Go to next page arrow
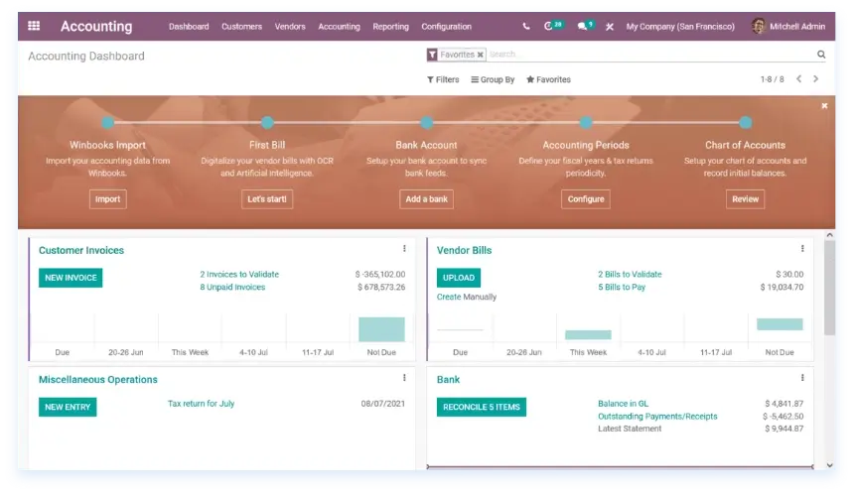 [x=816, y=79]
